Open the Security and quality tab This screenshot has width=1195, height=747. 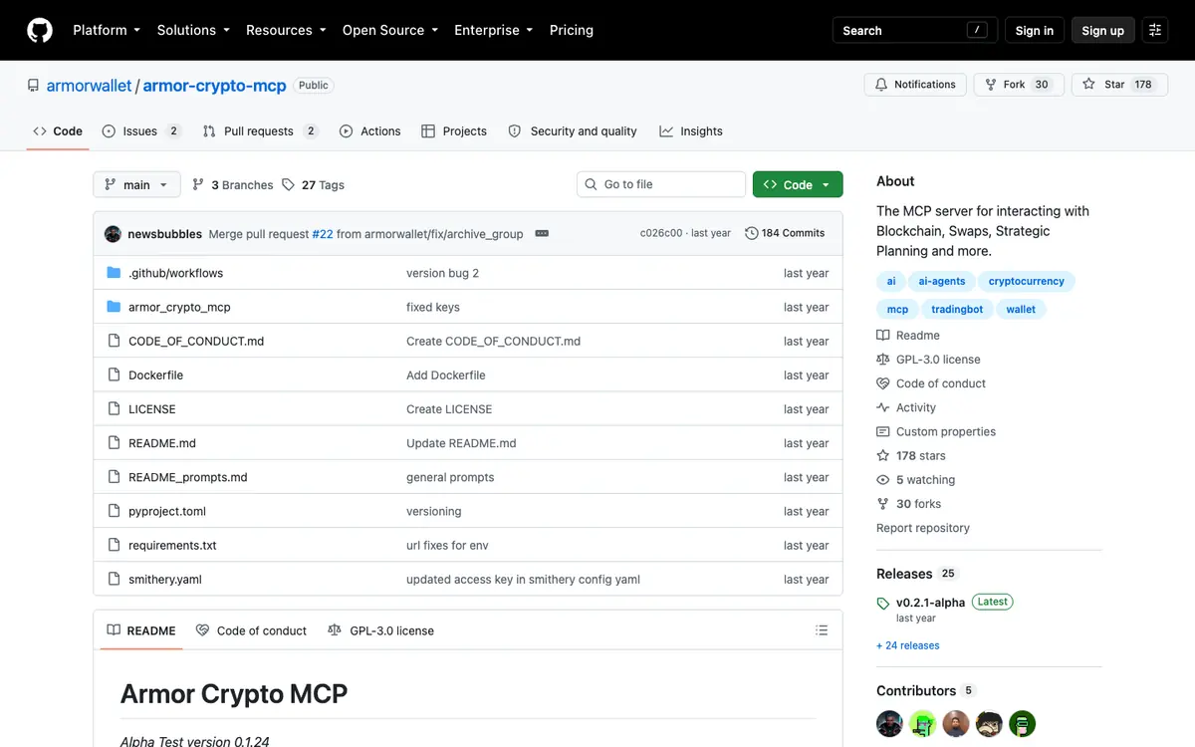(573, 131)
